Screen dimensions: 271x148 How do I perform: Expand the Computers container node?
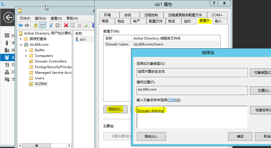(26, 56)
